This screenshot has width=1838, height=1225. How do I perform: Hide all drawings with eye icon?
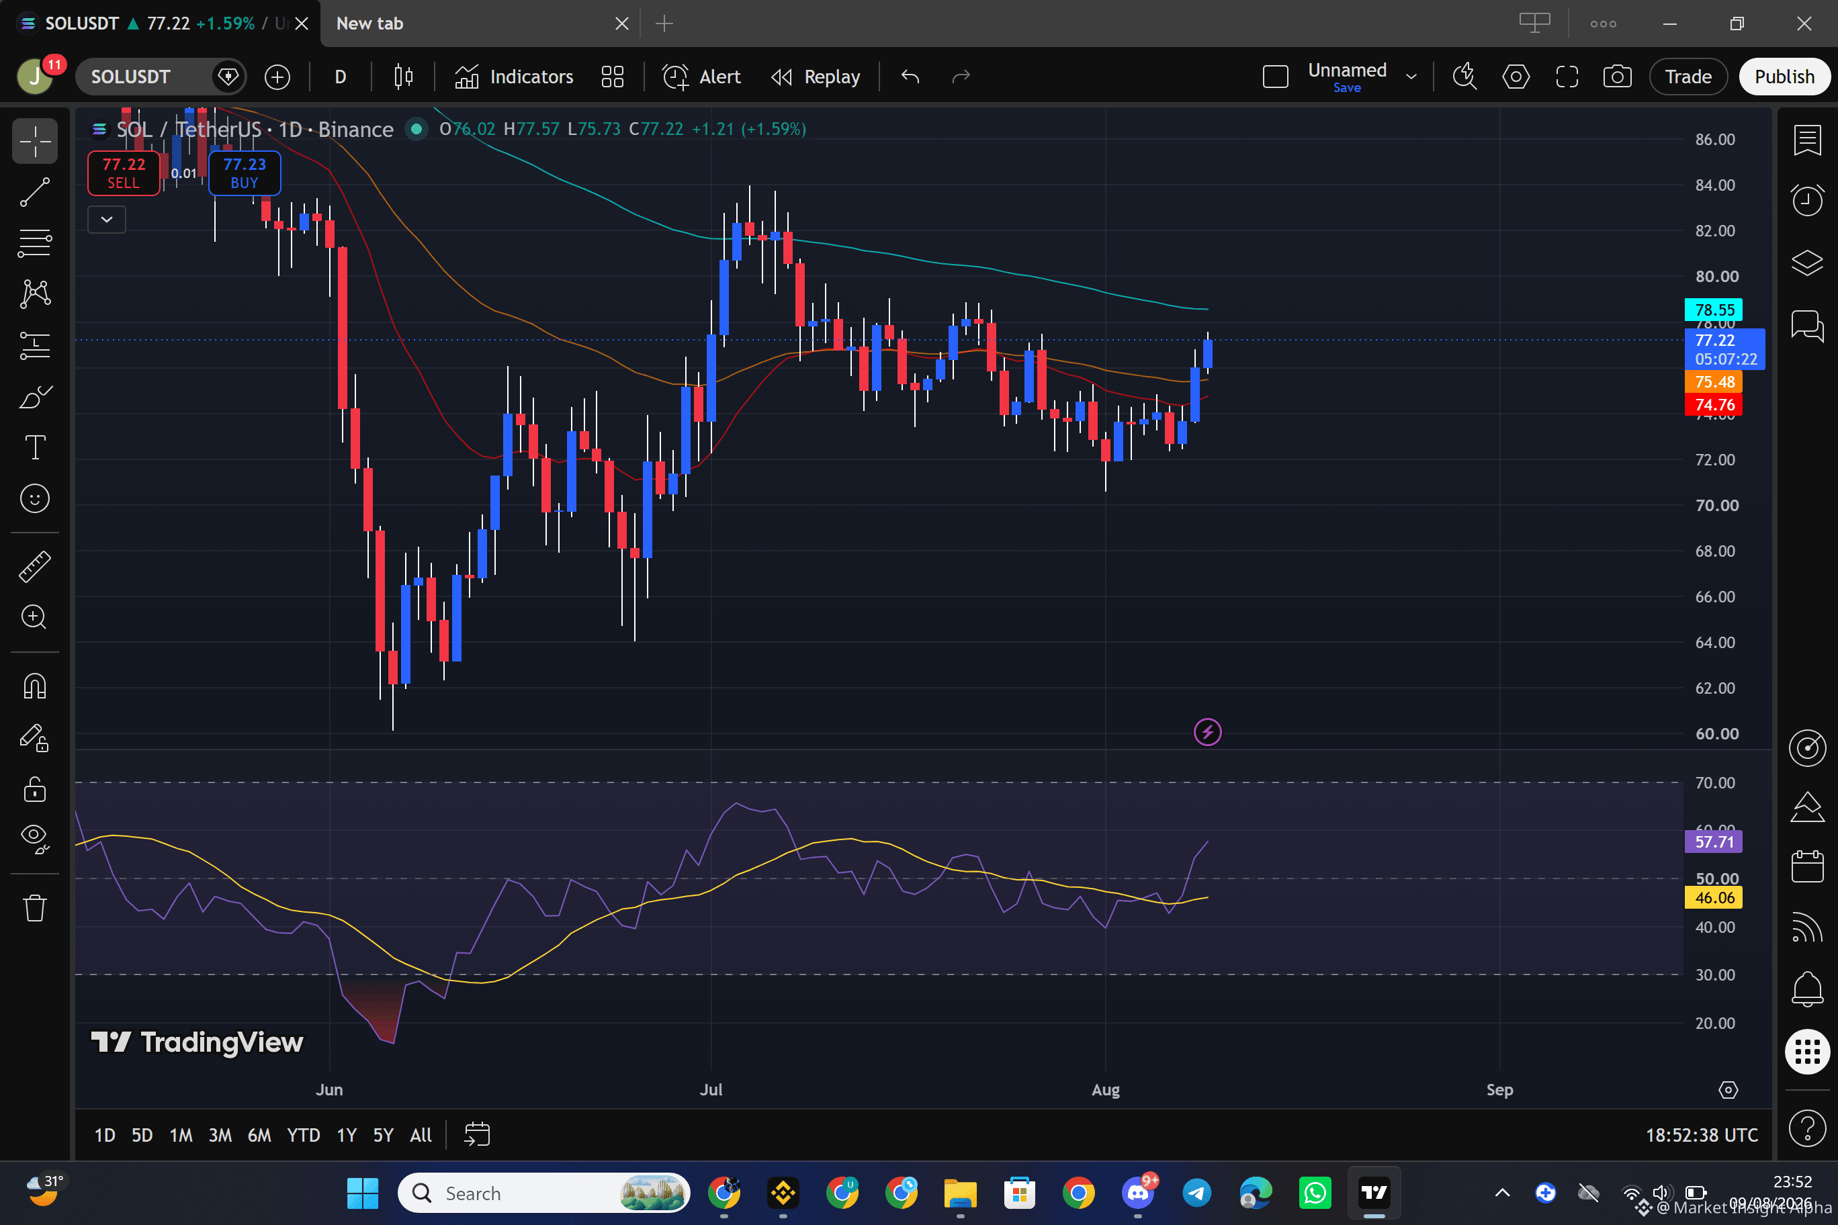(x=34, y=838)
